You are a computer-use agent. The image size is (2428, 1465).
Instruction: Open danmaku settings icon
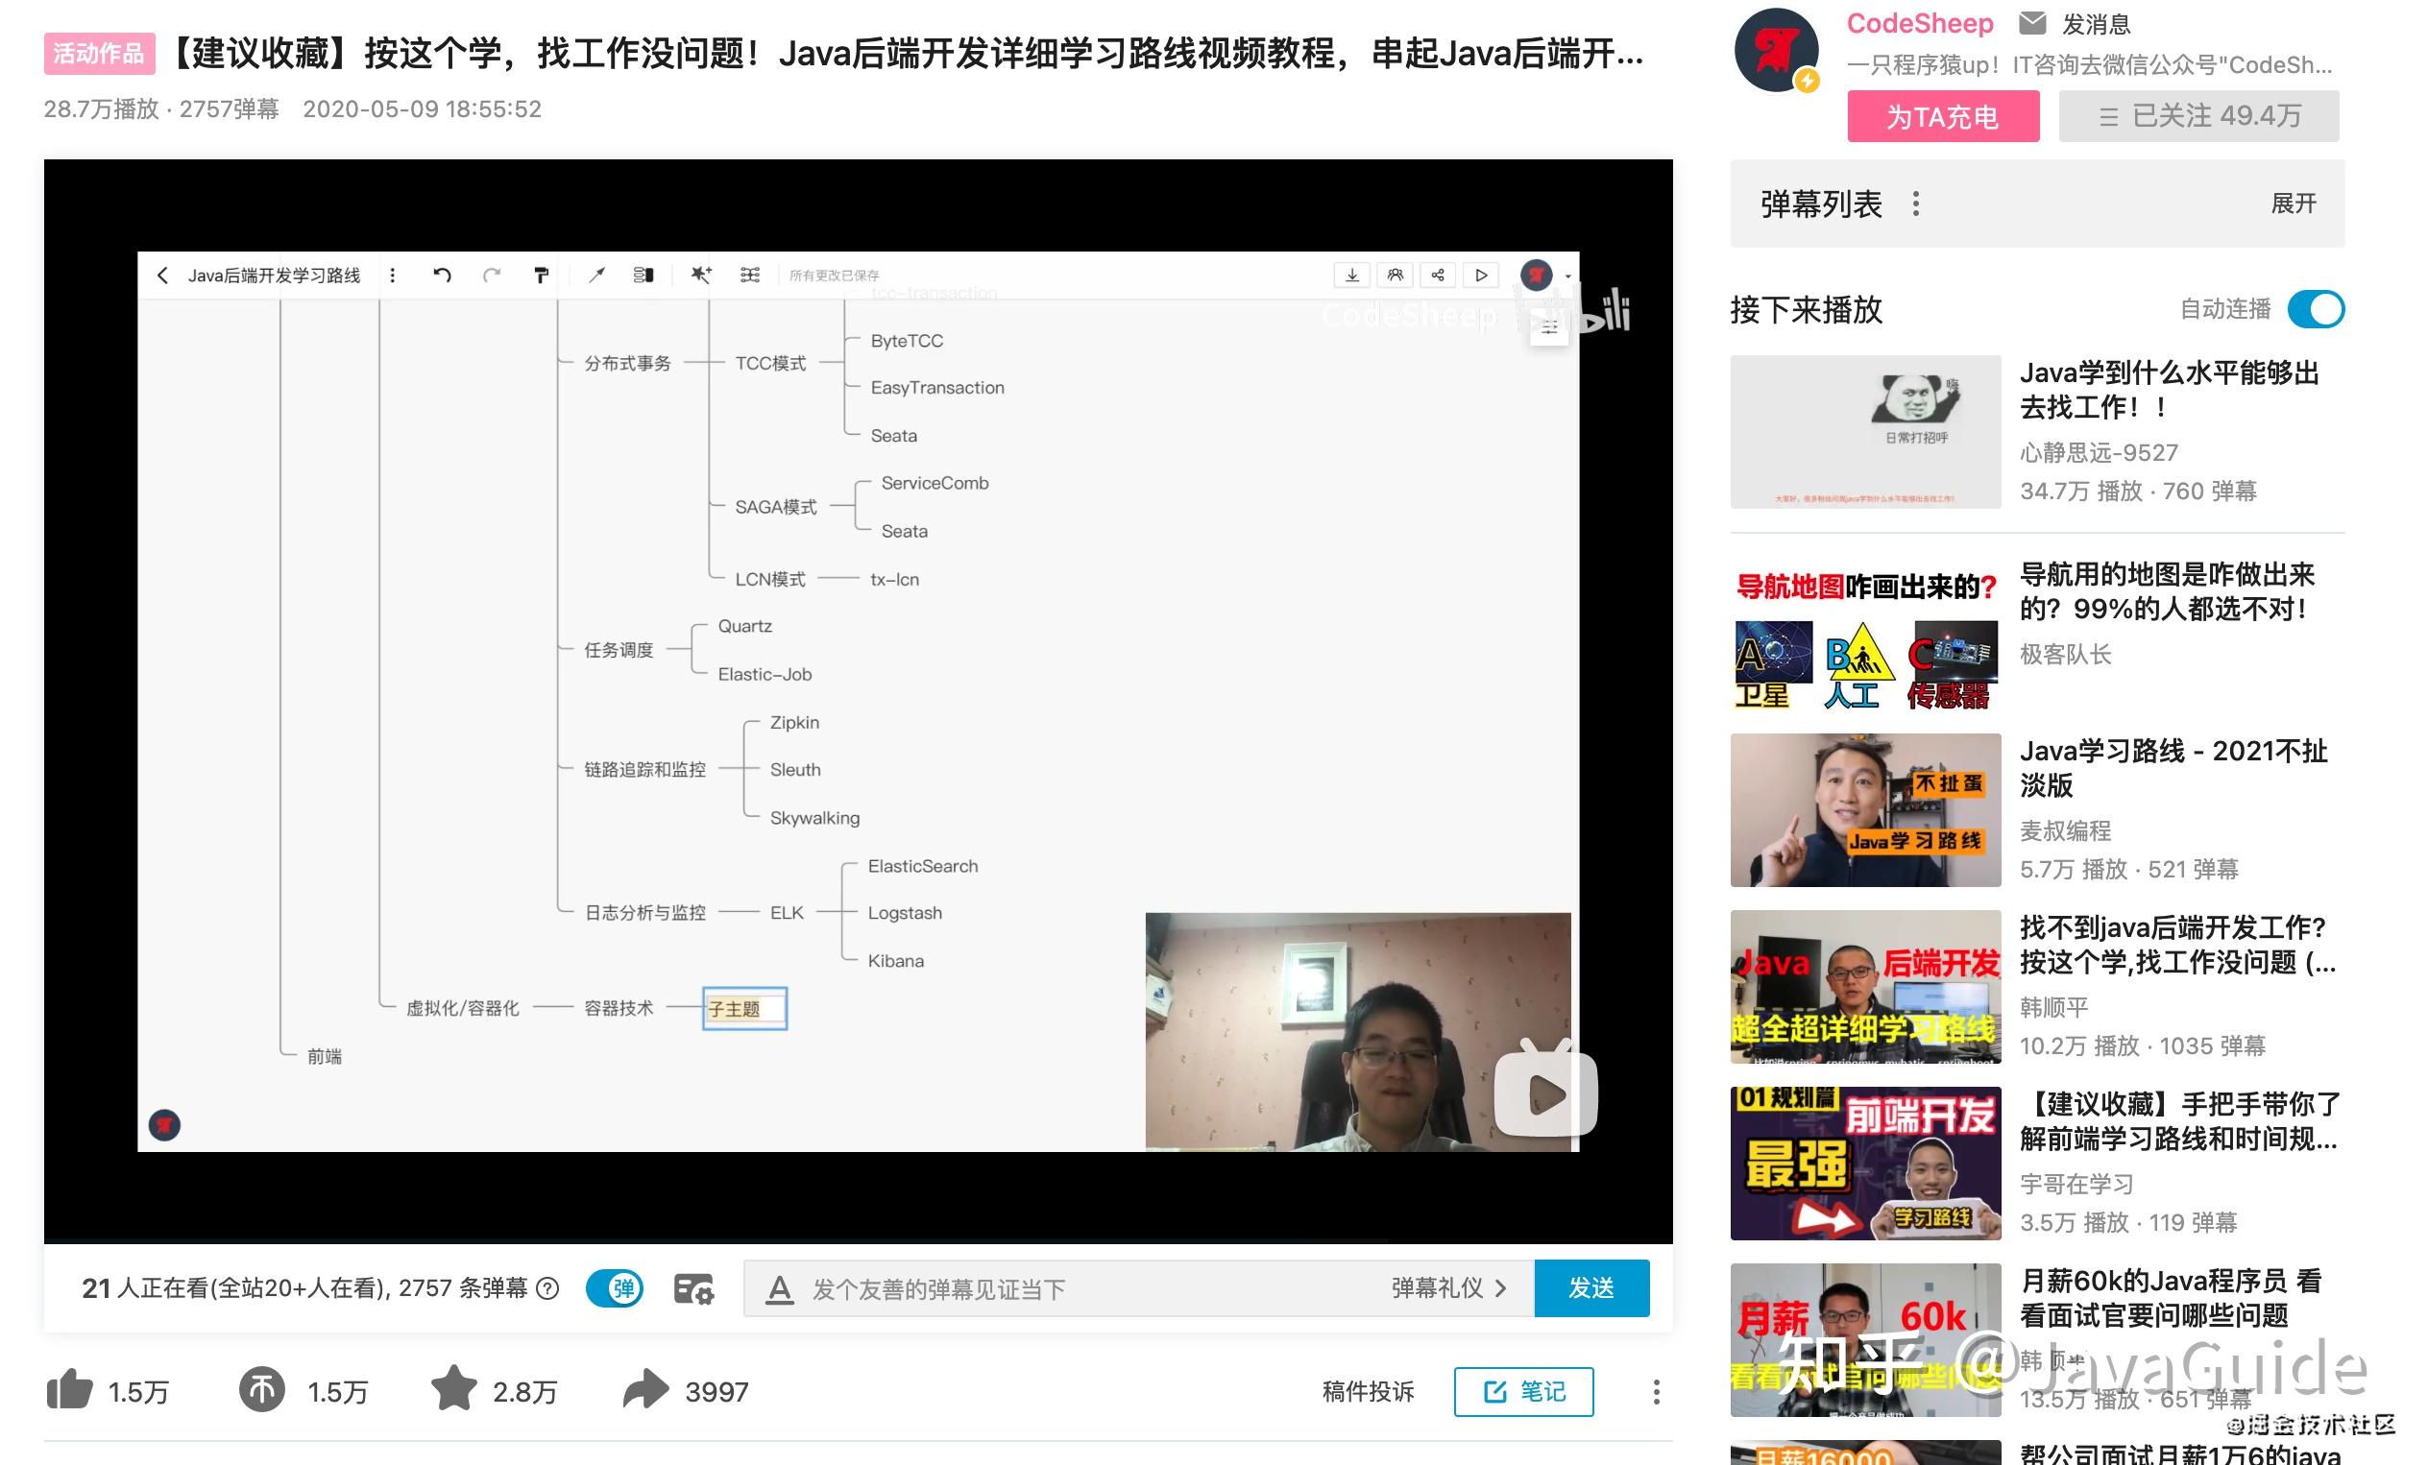tap(693, 1288)
